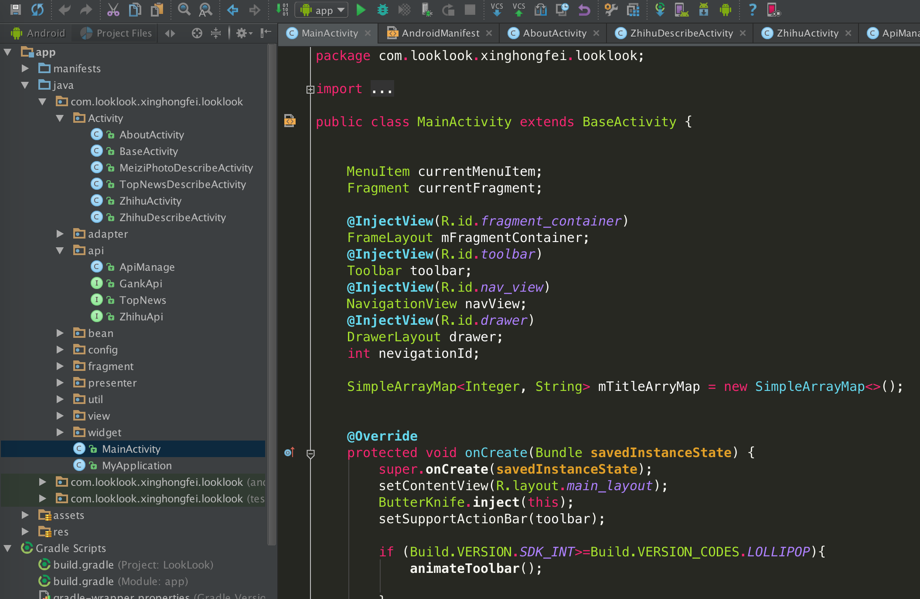This screenshot has height=599, width=920.
Task: Expand the Gradle Scripts section
Action: (10, 548)
